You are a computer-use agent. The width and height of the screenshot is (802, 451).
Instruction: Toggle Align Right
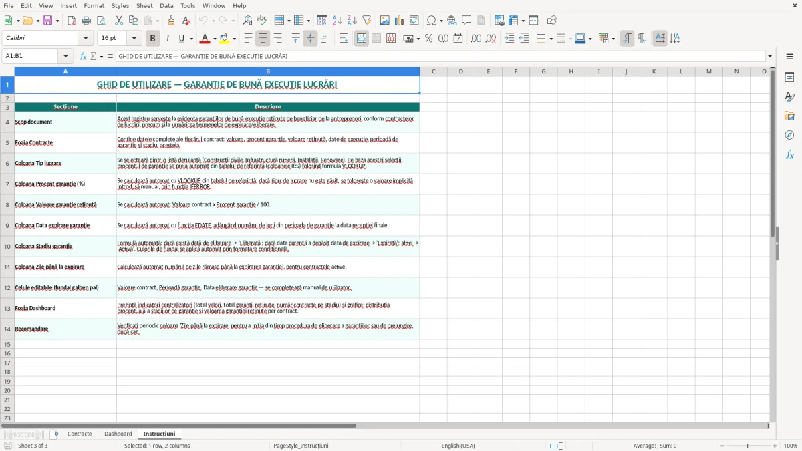pos(277,39)
